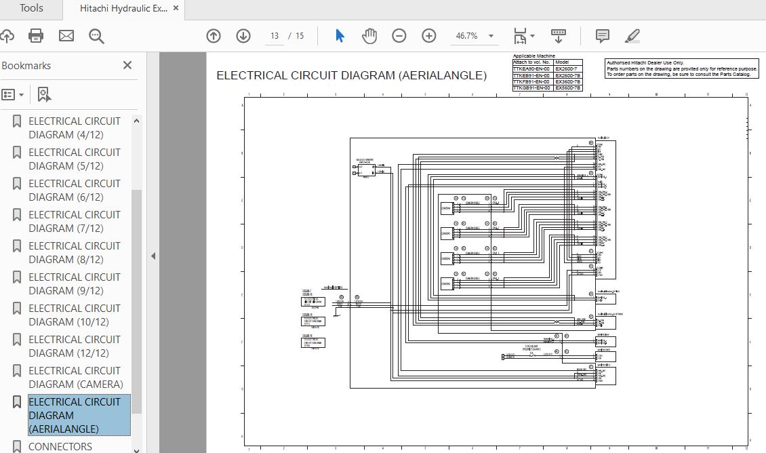Open bookmark ELECTRICAL CIRCUIT DIAGRAM (4/12)
Image resolution: width=766 pixels, height=453 pixels.
click(75, 128)
